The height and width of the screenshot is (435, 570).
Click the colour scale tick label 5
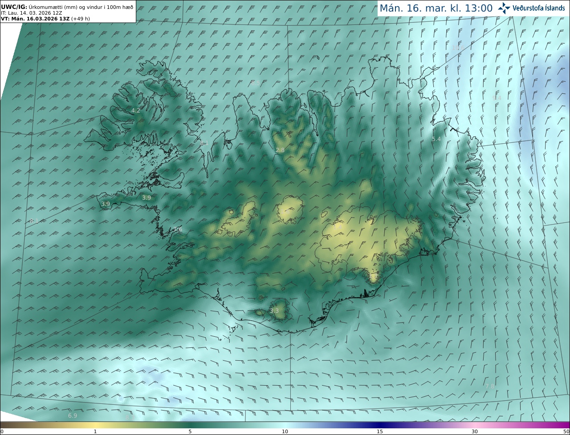pos(190,431)
